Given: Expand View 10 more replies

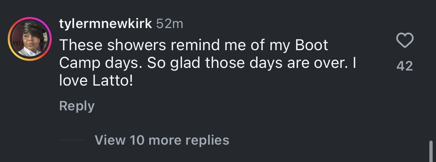Looking at the screenshot, I should click(x=162, y=140).
